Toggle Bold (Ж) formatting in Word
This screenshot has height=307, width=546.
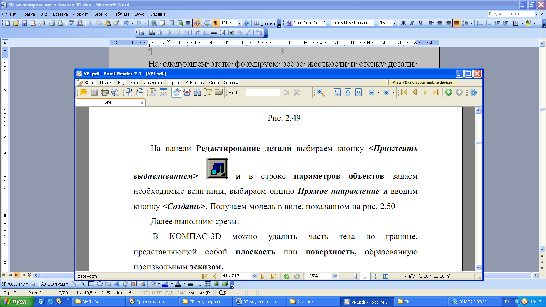coord(403,23)
